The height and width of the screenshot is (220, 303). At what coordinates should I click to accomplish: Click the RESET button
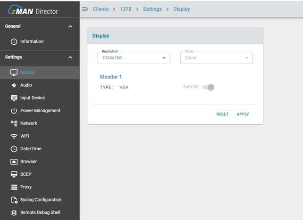tap(222, 114)
